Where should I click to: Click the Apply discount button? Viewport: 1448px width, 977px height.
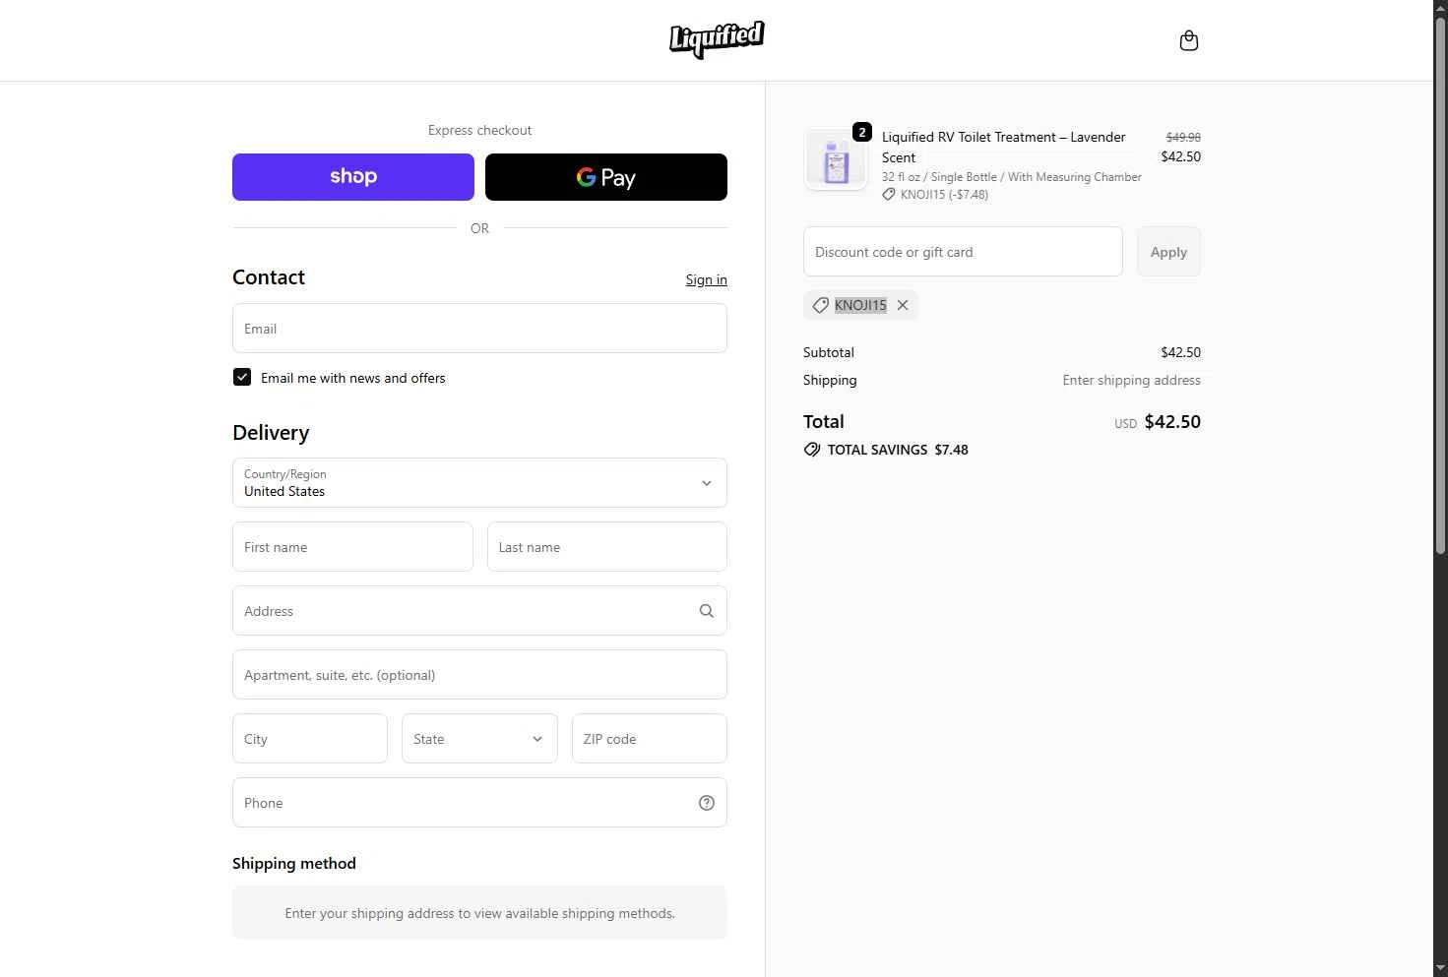pyautogui.click(x=1168, y=252)
